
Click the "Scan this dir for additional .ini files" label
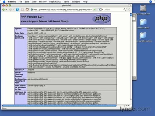tap(20, 87)
